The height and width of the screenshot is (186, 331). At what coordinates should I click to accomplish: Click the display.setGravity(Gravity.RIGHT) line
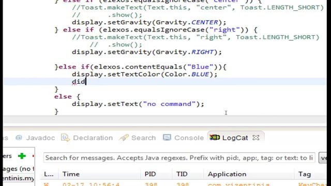(x=147, y=52)
